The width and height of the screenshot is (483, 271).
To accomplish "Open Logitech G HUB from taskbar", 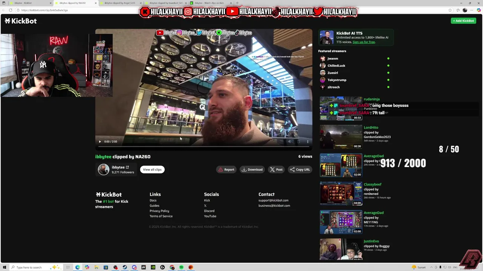I will pos(162,267).
